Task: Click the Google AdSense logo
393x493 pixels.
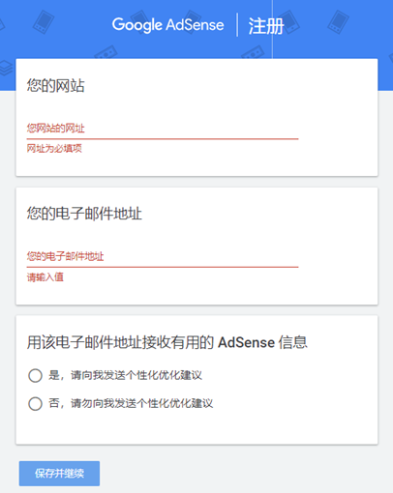Action: click(167, 25)
